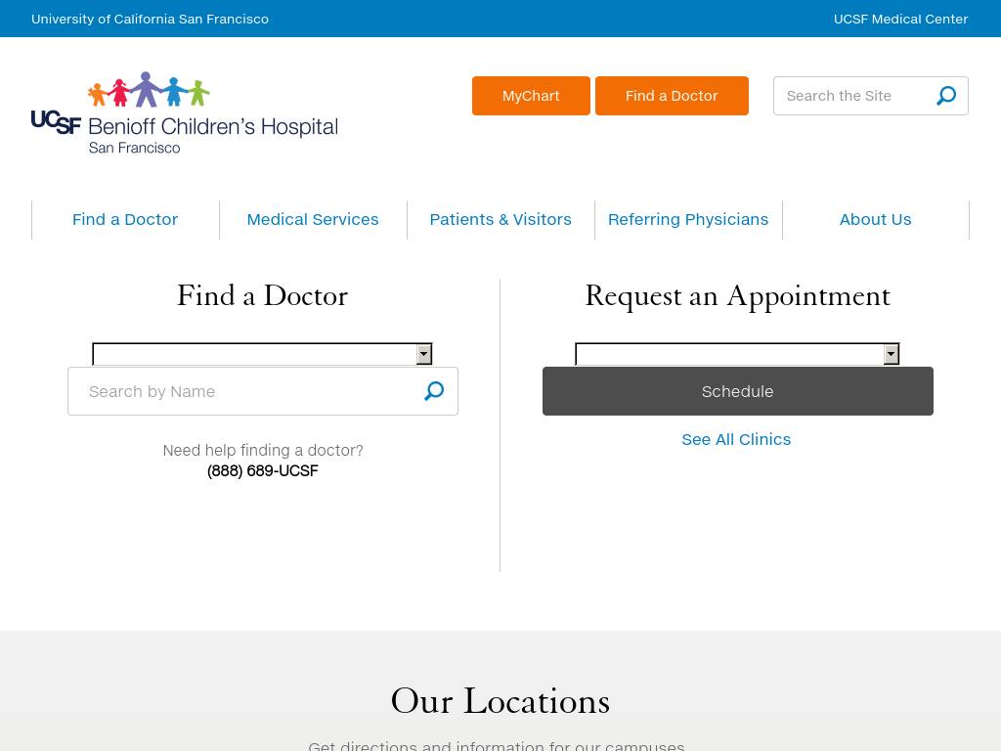Viewport: 1001px width, 751px height.
Task: Open the Patients & Visitors menu
Action: [500, 220]
